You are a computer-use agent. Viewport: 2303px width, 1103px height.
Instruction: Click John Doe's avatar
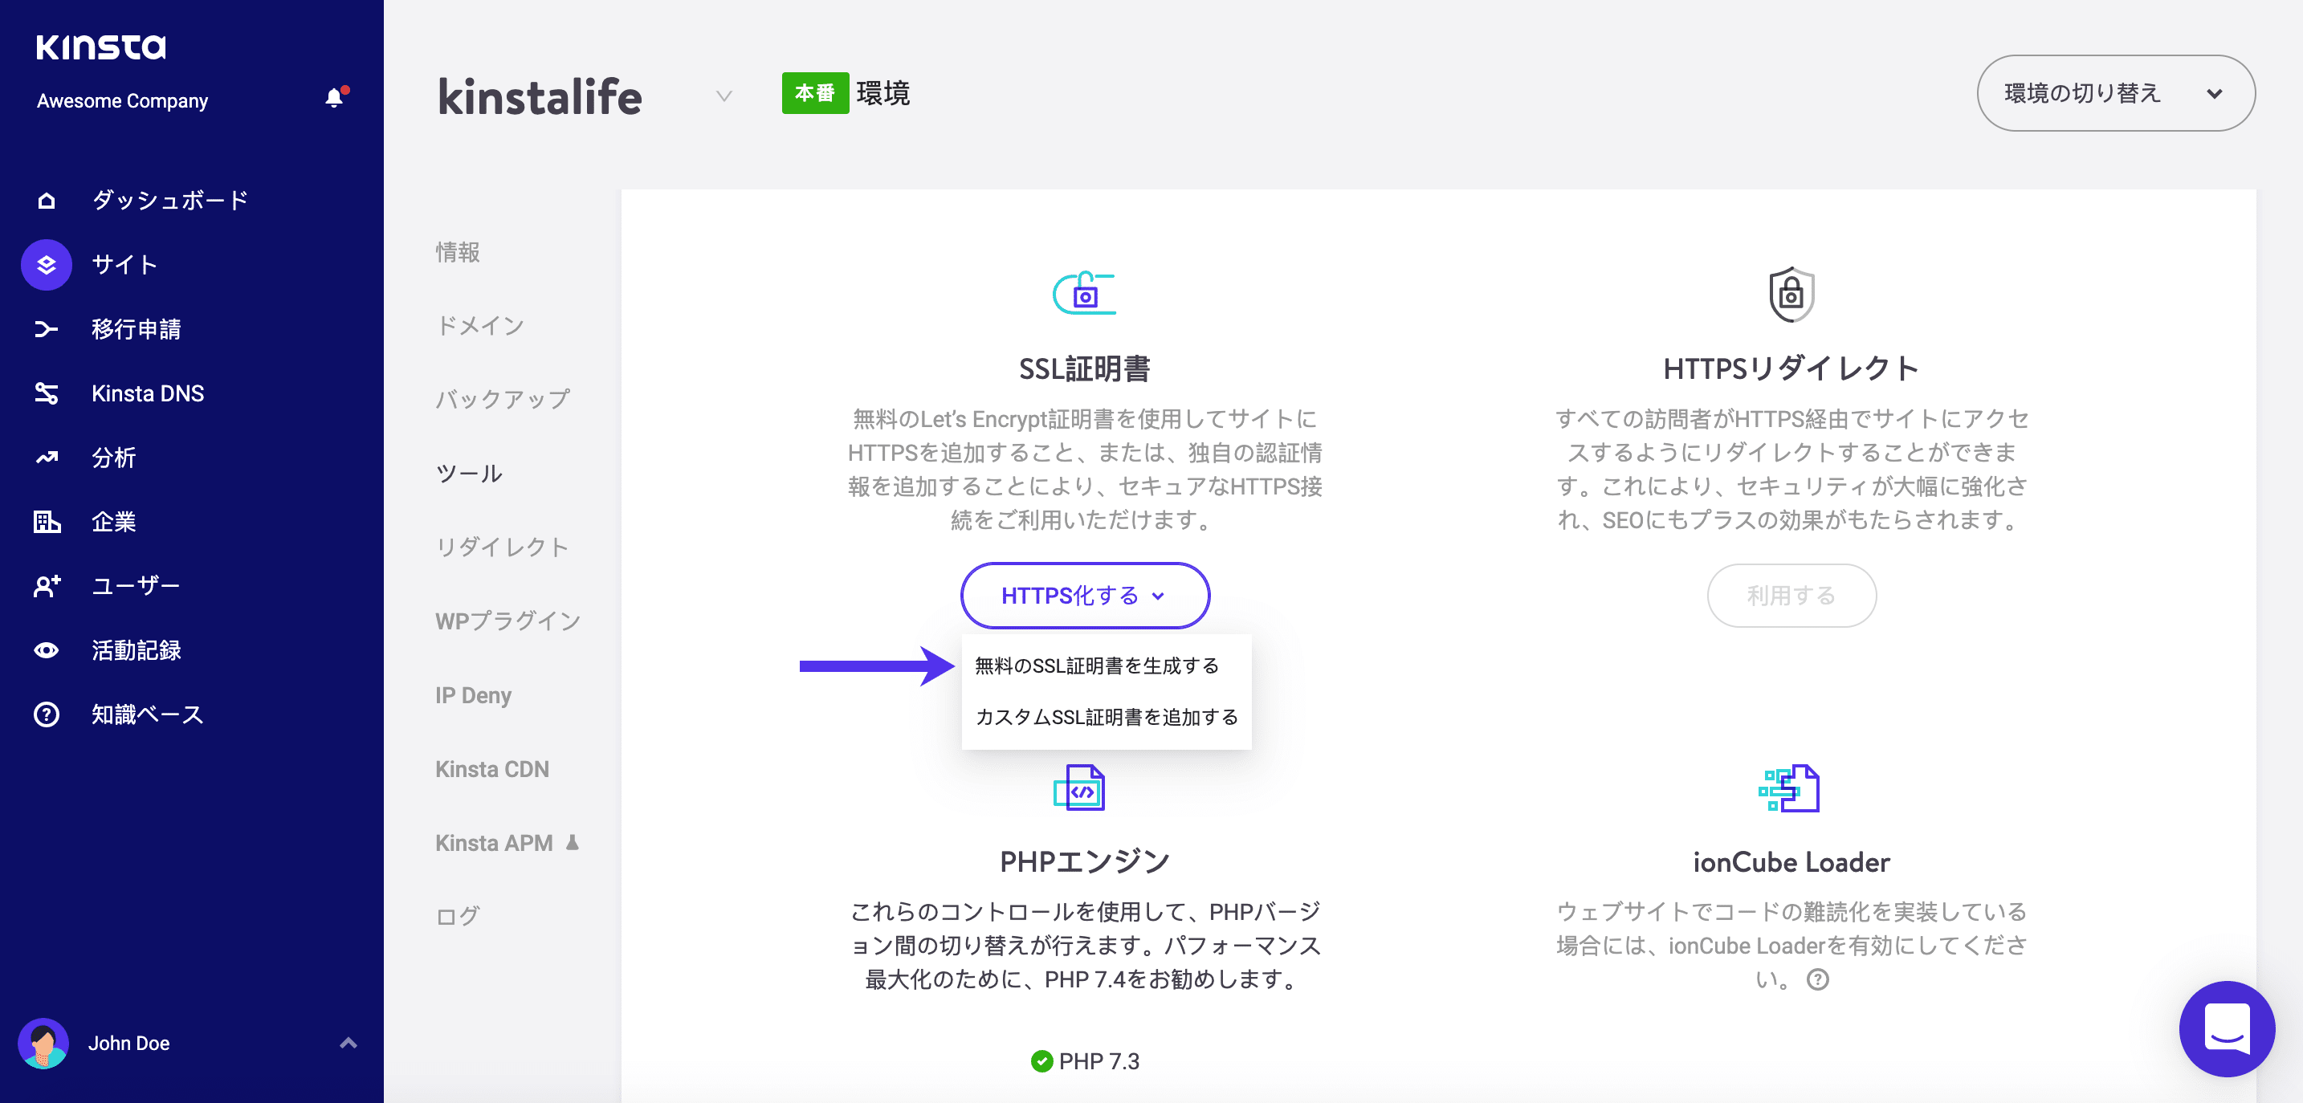(43, 1043)
